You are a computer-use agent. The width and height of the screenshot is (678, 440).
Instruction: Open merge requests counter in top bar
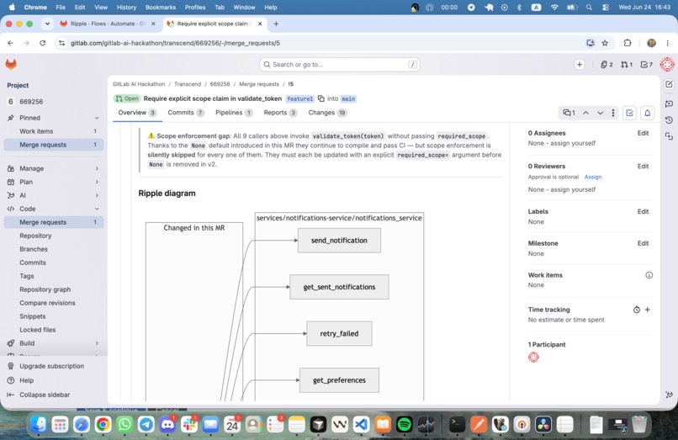coord(627,65)
